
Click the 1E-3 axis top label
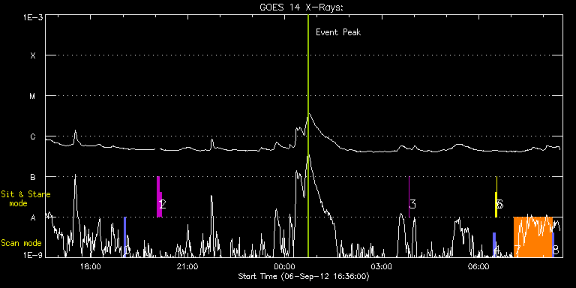pyautogui.click(x=33, y=17)
